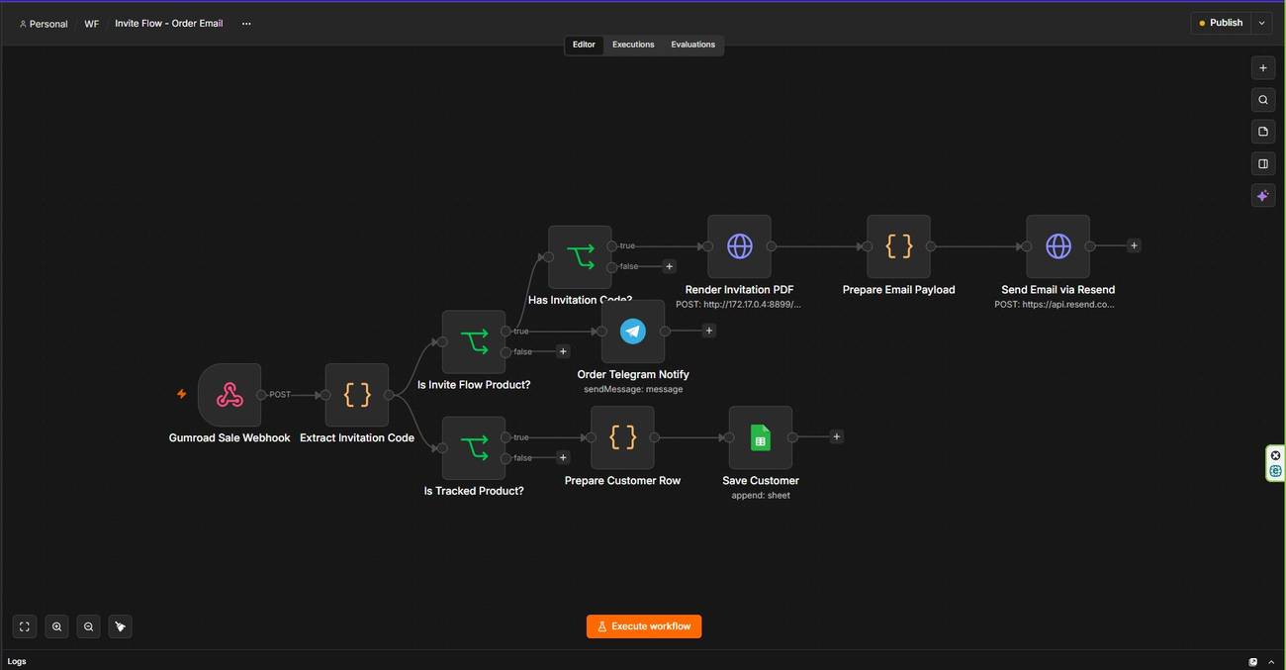This screenshot has height=670, width=1286.
Task: Add node after Has Invitation Code false output
Action: (670, 266)
